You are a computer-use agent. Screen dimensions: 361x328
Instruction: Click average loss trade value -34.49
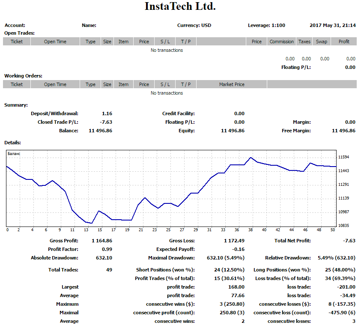[x=348, y=295]
